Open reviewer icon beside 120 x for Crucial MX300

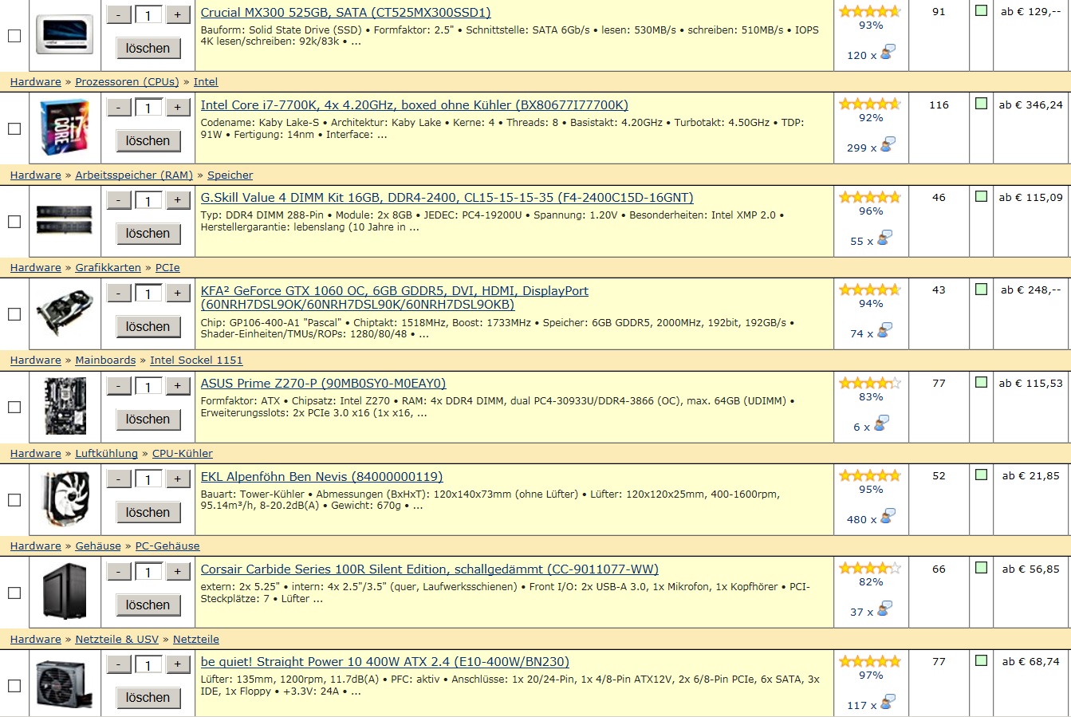887,53
